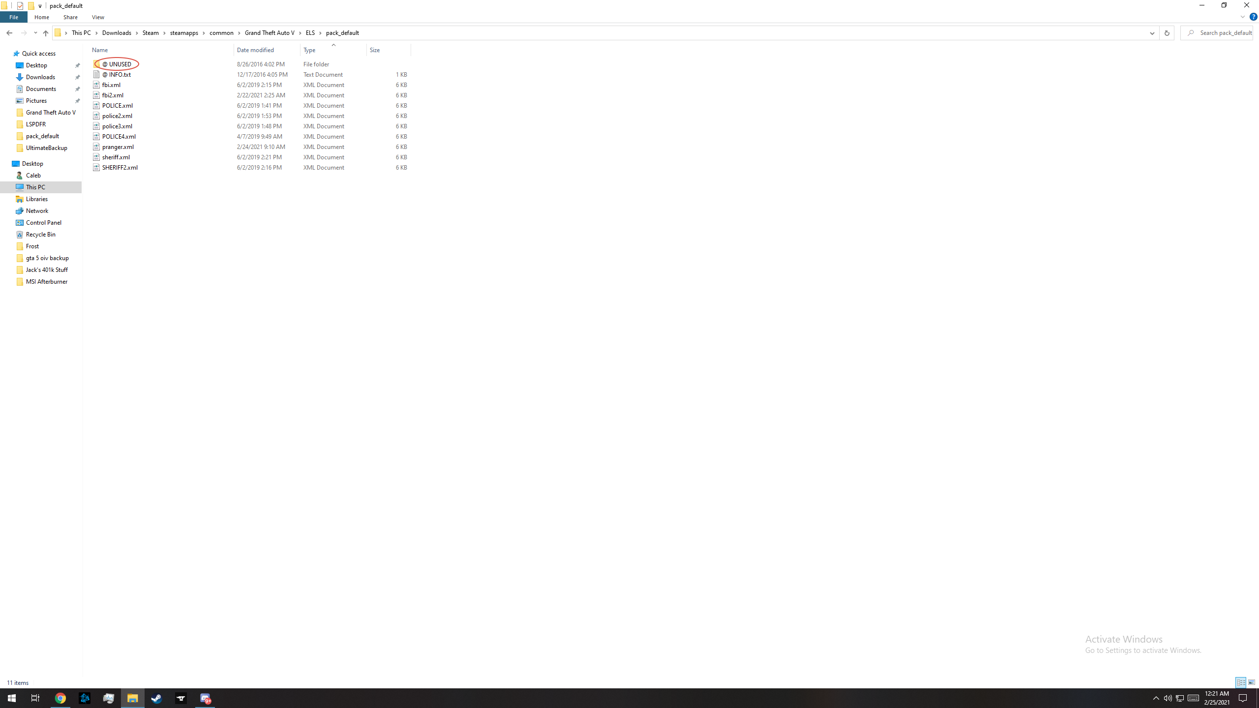Image resolution: width=1259 pixels, height=708 pixels.
Task: Open the Windows Start menu
Action: pyautogui.click(x=12, y=698)
